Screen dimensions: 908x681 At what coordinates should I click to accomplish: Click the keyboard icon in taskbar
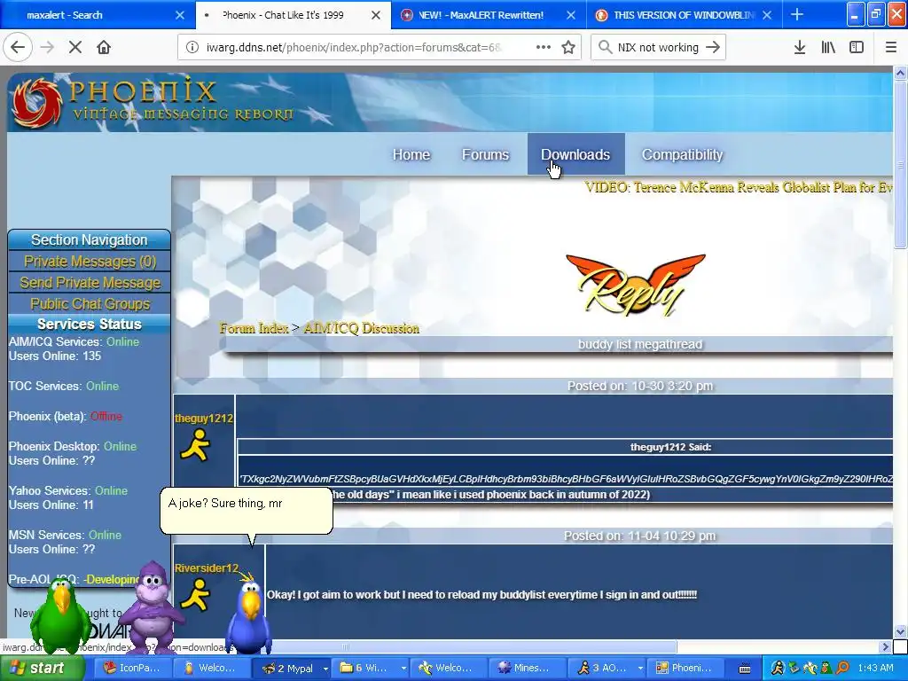(745, 669)
